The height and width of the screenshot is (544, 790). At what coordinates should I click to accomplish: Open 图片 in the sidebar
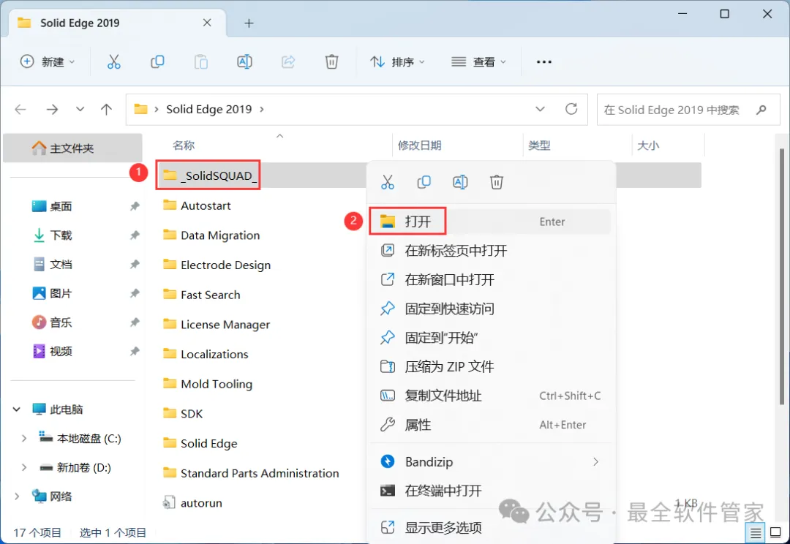[61, 294]
